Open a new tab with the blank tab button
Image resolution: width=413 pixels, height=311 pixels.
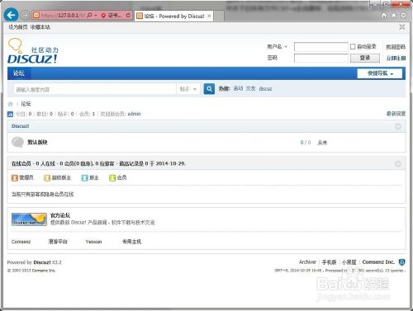click(219, 16)
